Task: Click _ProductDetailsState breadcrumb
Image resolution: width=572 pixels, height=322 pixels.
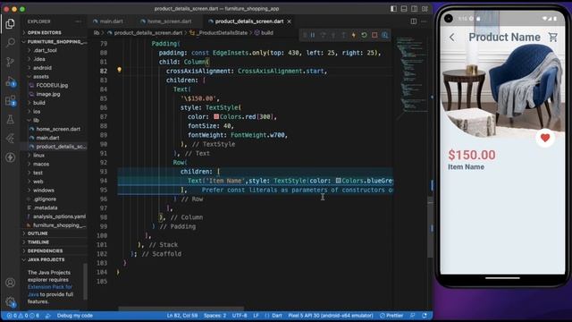Action: tap(222, 33)
